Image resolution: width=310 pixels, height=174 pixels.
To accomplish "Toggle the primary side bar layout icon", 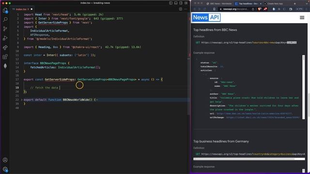I will point(170,3).
